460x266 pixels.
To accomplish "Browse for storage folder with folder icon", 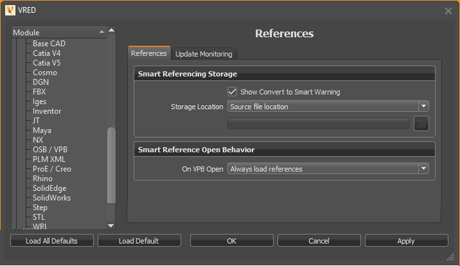I will 421,123.
